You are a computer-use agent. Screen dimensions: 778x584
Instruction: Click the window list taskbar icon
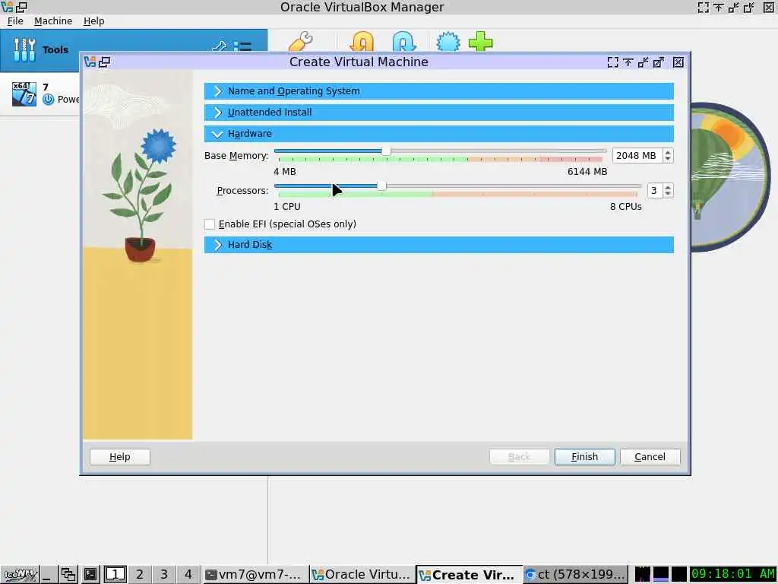(68, 575)
